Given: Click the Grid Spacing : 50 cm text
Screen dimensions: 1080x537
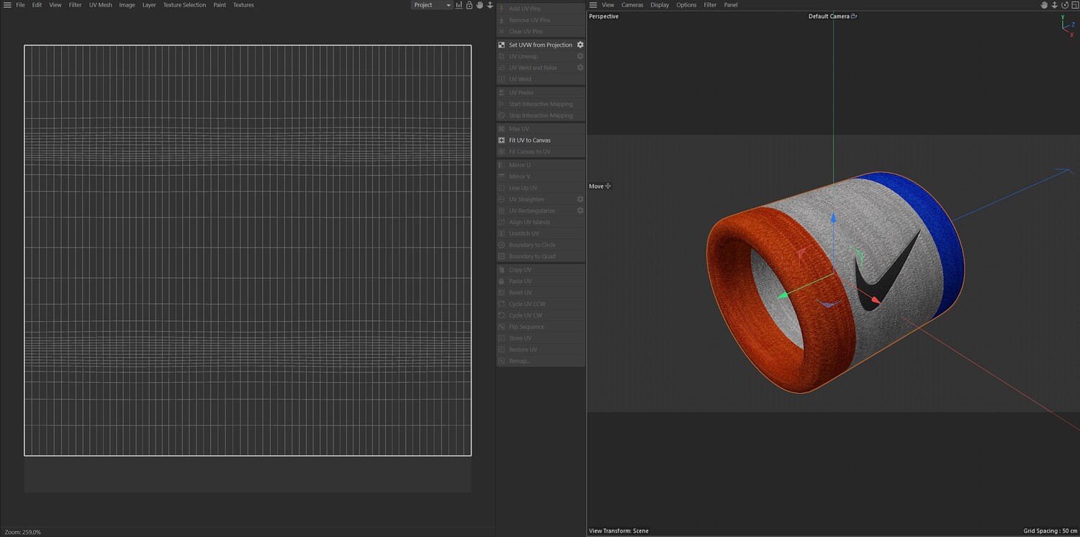Looking at the screenshot, I should 1050,531.
